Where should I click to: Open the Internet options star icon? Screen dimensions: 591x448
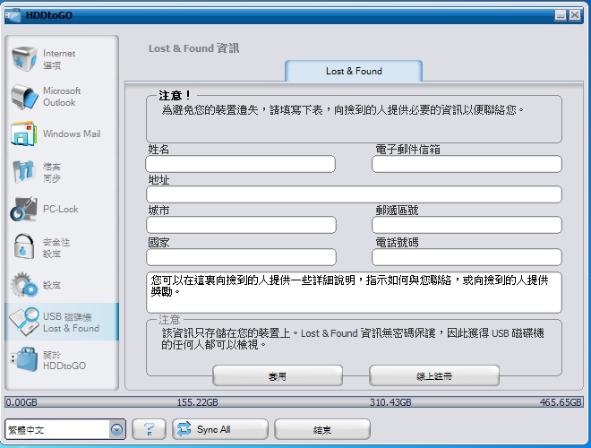pos(24,58)
